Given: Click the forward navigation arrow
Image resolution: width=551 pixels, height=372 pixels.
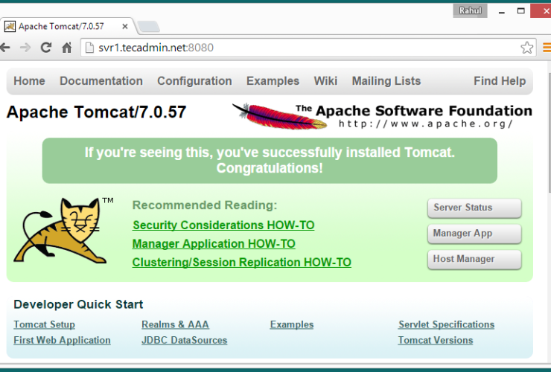Looking at the screenshot, I should coord(25,48).
